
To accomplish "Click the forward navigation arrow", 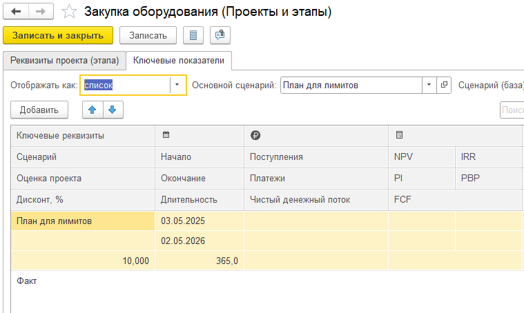I will 41,12.
